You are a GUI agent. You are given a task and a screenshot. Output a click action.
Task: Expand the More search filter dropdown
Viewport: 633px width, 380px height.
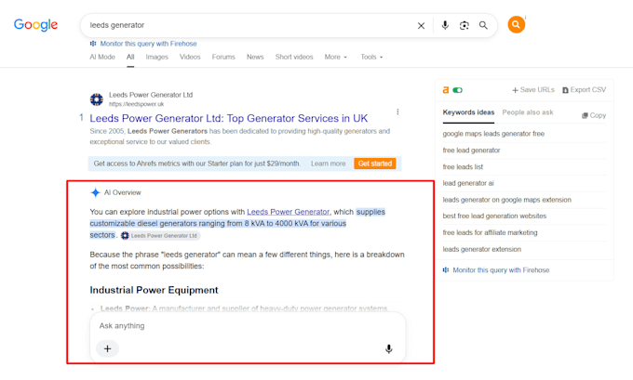click(x=335, y=57)
